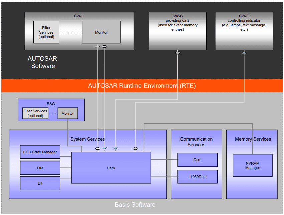Click the Filter Services optional box
The height and width of the screenshot is (215, 284).
[x=46, y=32]
